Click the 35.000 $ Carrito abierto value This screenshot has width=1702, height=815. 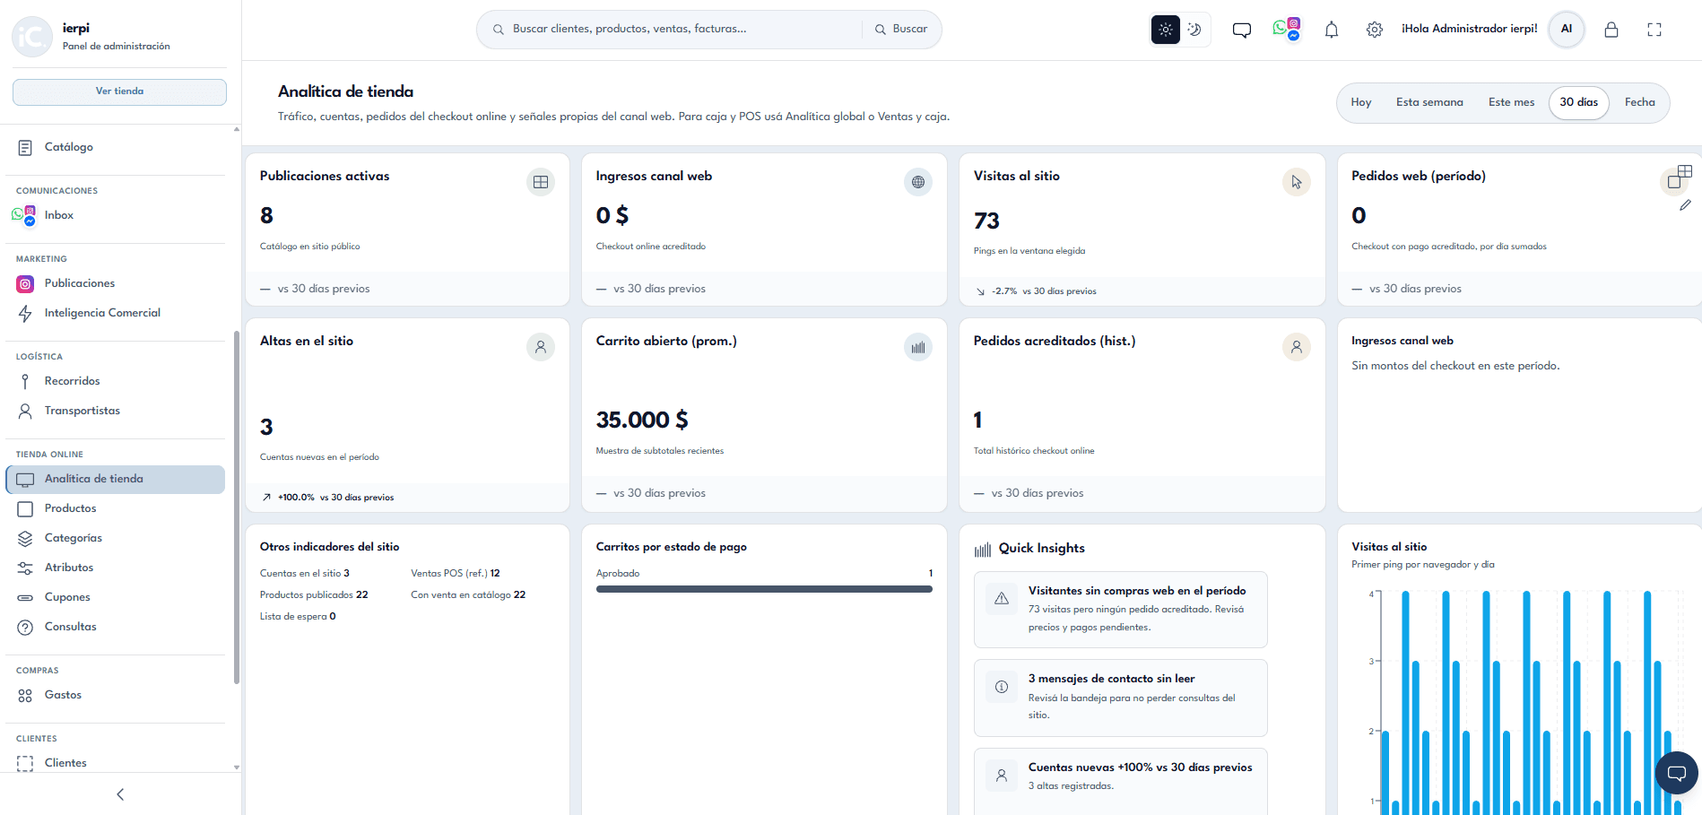click(642, 420)
